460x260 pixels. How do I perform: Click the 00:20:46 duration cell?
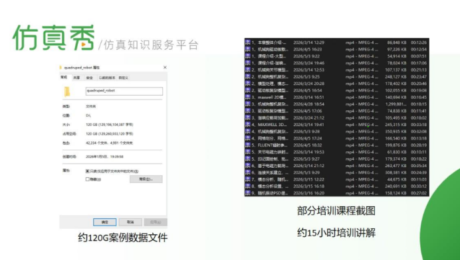[419, 84]
